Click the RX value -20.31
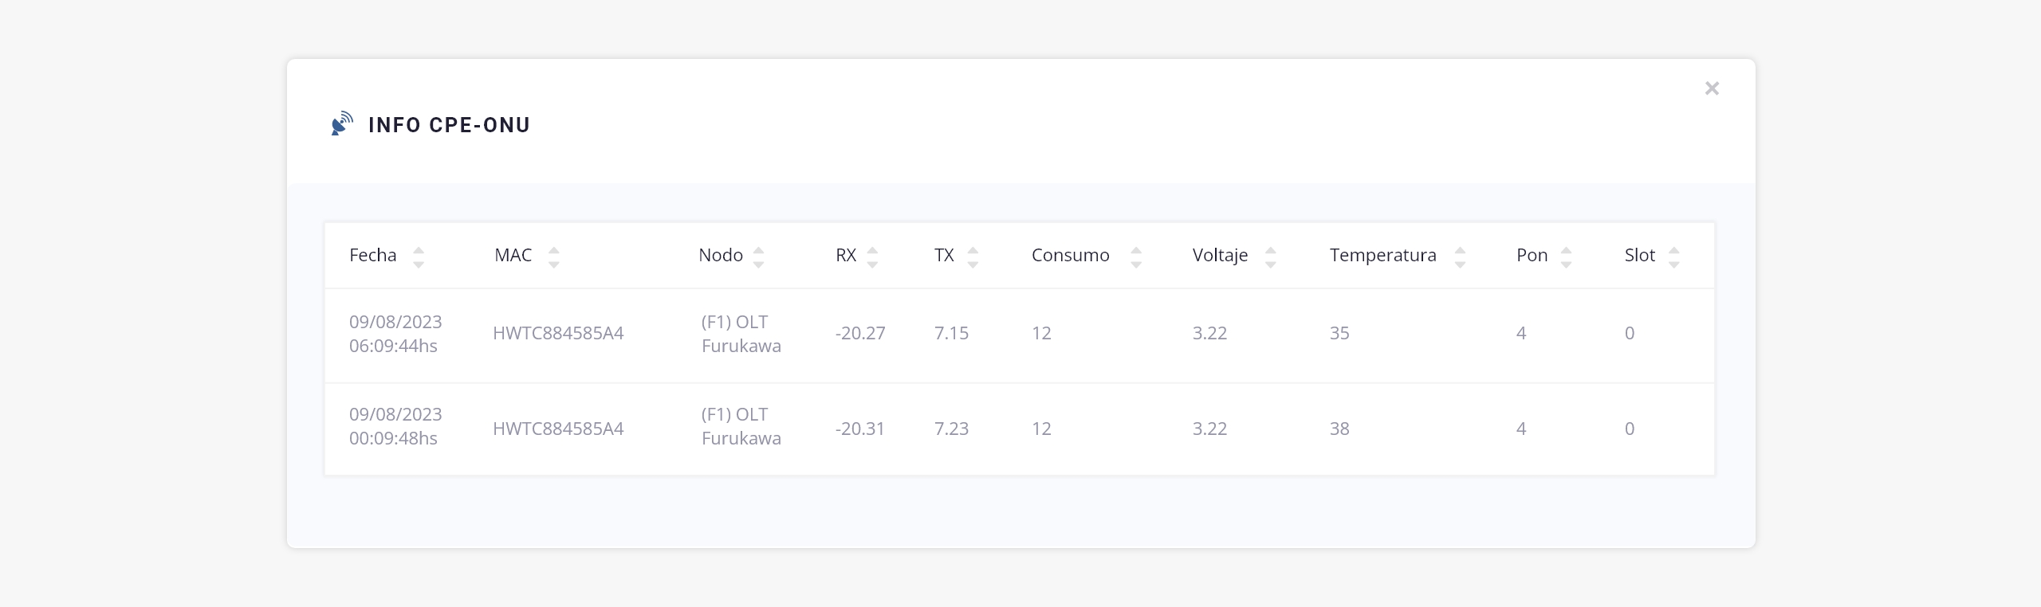 click(859, 429)
